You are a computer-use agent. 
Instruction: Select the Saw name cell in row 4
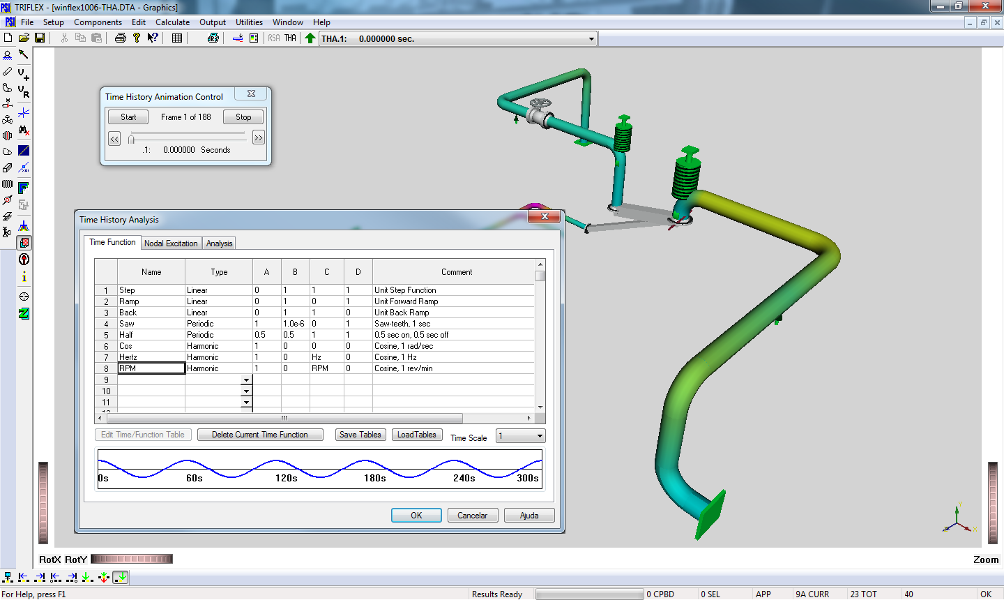click(x=151, y=324)
